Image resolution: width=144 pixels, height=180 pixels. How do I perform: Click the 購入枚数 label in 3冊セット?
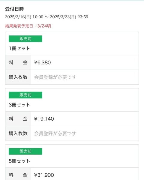(x=18, y=133)
